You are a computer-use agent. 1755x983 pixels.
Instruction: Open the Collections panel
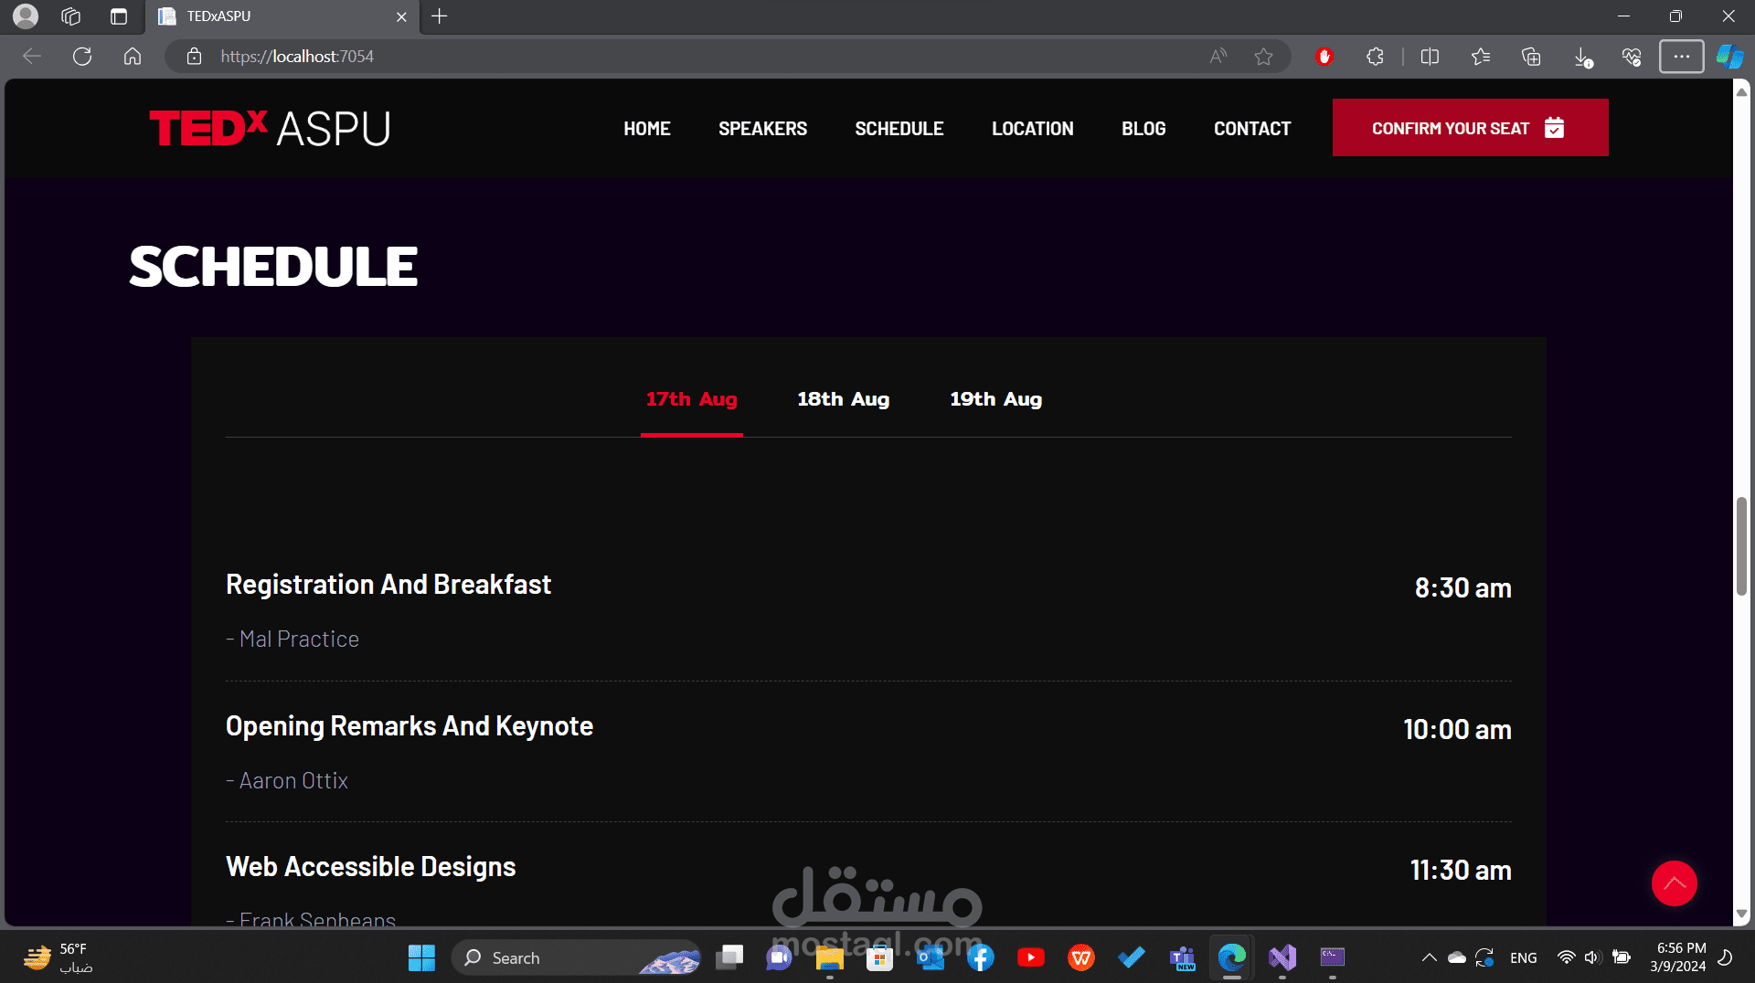[1531, 57]
